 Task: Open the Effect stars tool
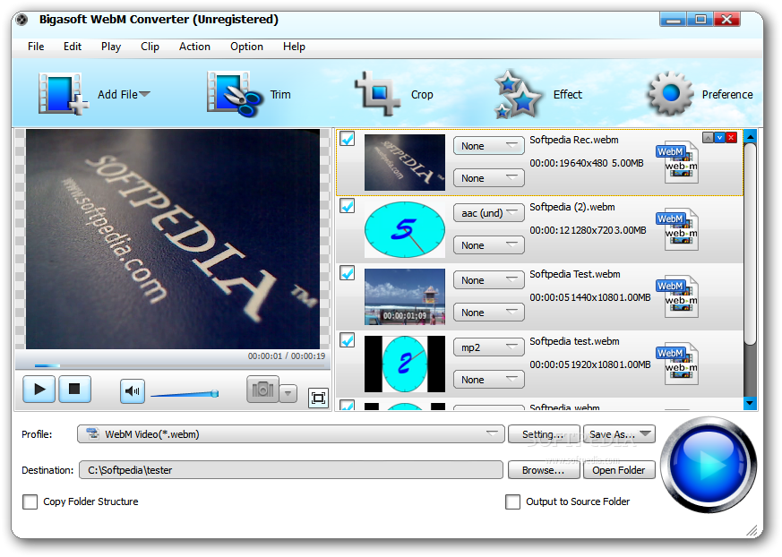pos(518,94)
